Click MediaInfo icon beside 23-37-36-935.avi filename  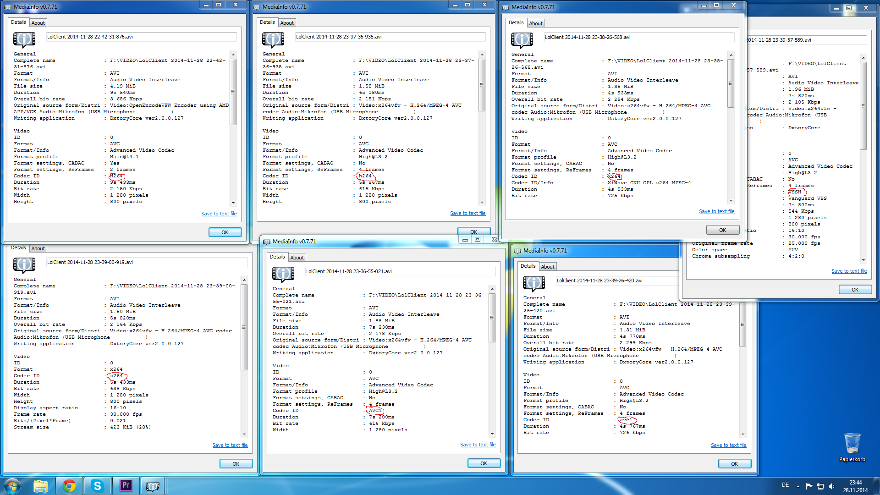coord(273,39)
